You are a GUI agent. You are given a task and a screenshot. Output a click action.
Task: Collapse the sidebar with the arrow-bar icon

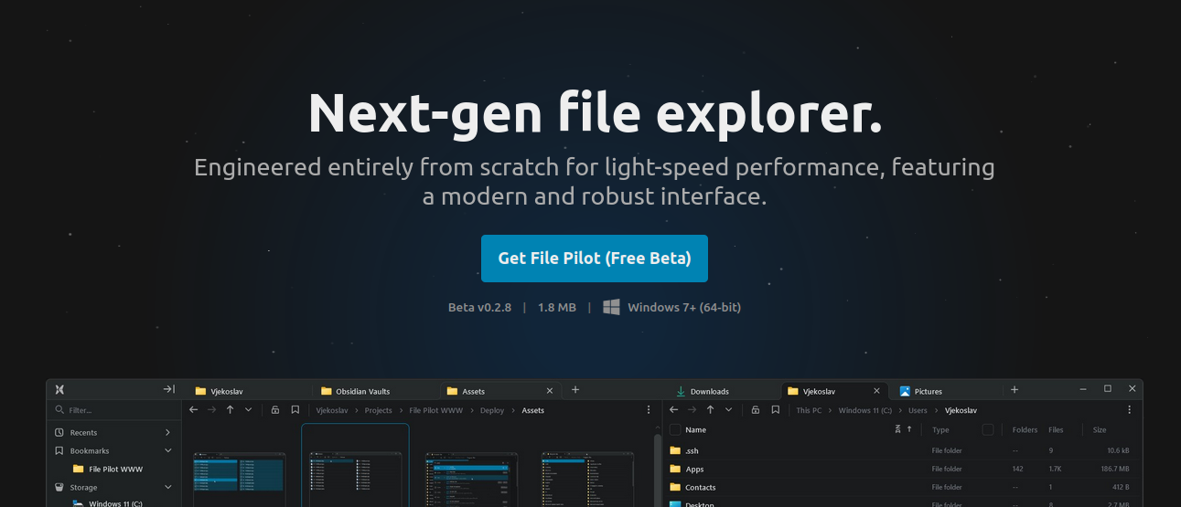pyautogui.click(x=168, y=389)
